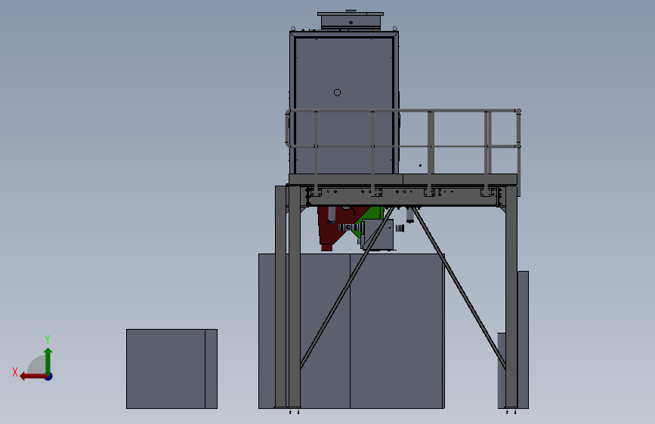655x424 pixels.
Task: Select the standalone gray box at left
Action: [x=171, y=369]
